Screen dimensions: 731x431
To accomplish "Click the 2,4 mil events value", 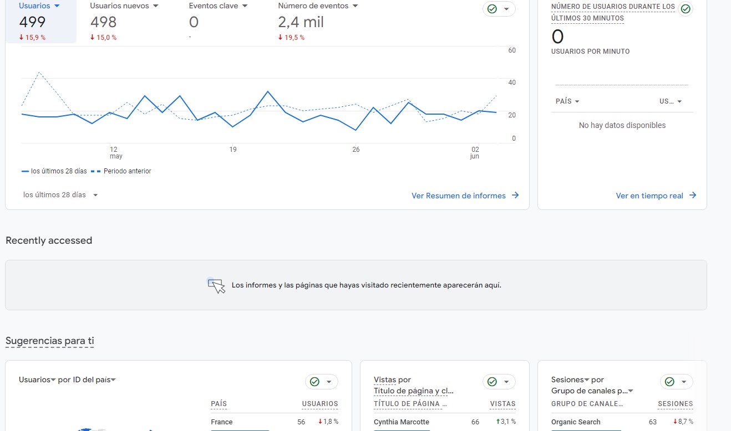I will (x=301, y=22).
